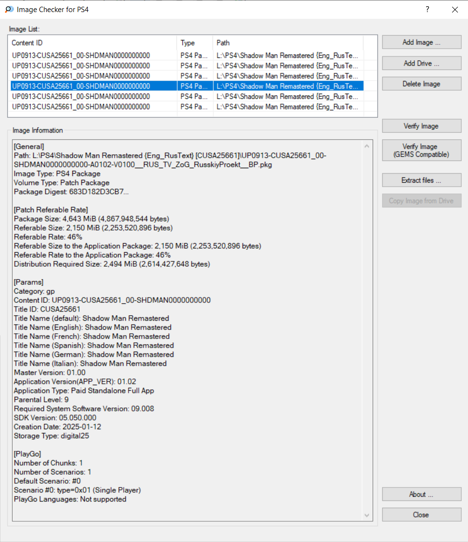Select the highlighted blue row in Image List
468x542 pixels.
[187, 86]
